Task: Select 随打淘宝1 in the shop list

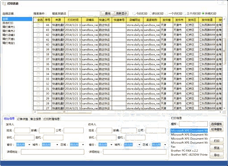Action: coord(17,43)
